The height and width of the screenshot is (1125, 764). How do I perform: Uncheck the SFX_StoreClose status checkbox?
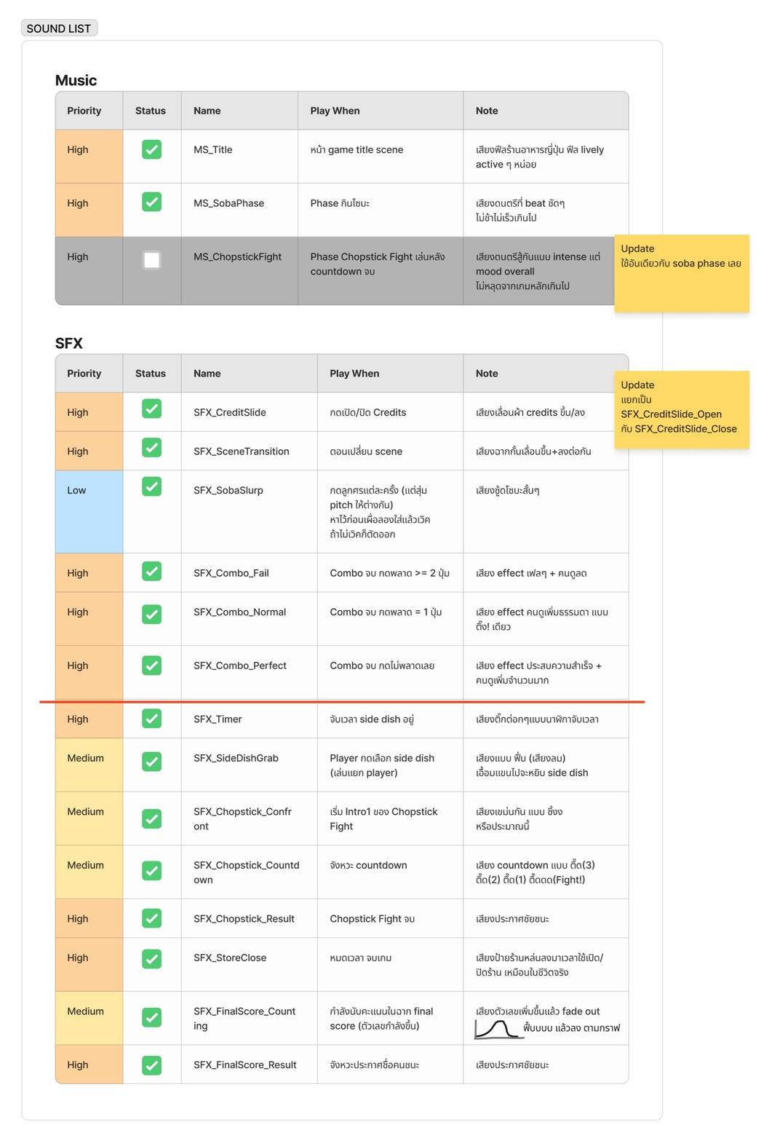[151, 959]
